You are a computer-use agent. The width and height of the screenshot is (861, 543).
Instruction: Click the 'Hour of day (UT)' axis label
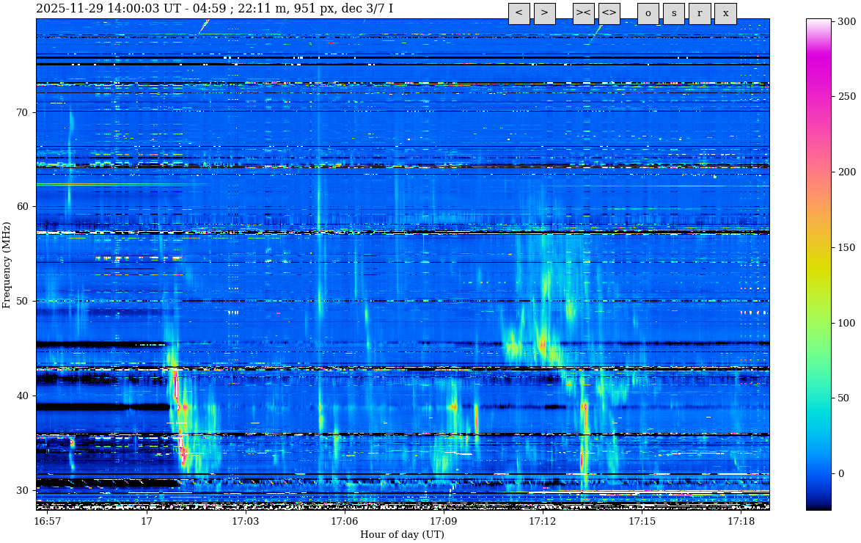(x=402, y=535)
